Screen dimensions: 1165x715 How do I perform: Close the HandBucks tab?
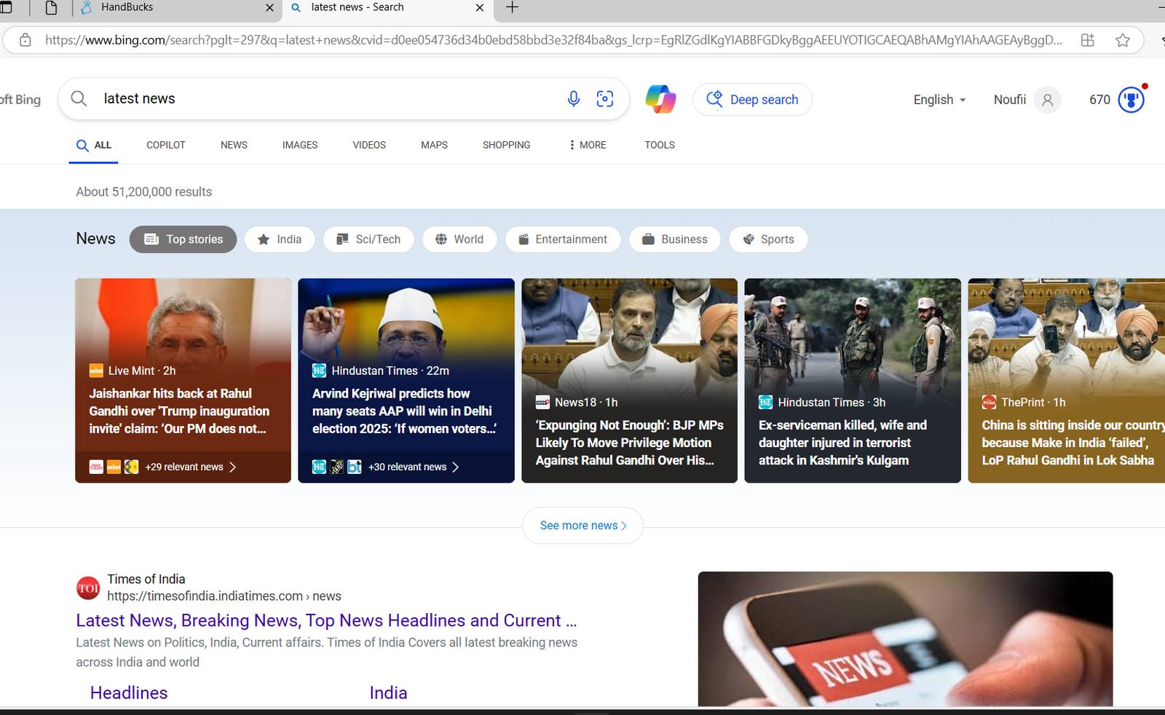coord(269,7)
